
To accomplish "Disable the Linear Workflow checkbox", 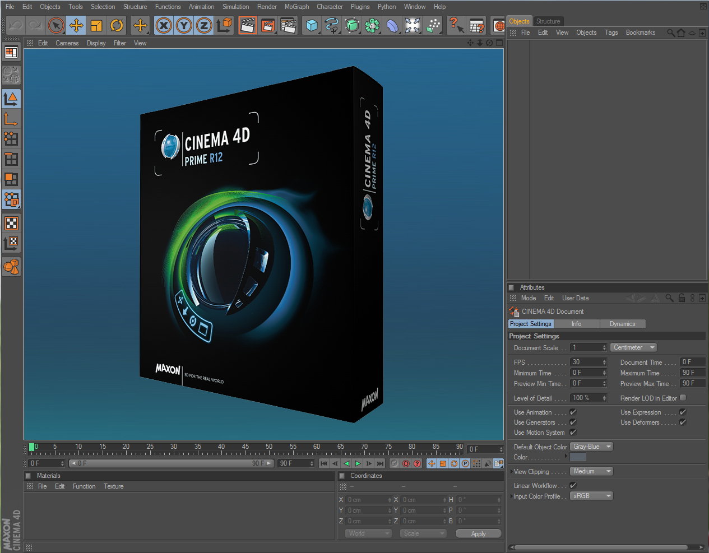I will (573, 485).
